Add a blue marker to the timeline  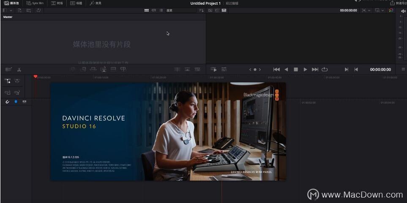16,102
